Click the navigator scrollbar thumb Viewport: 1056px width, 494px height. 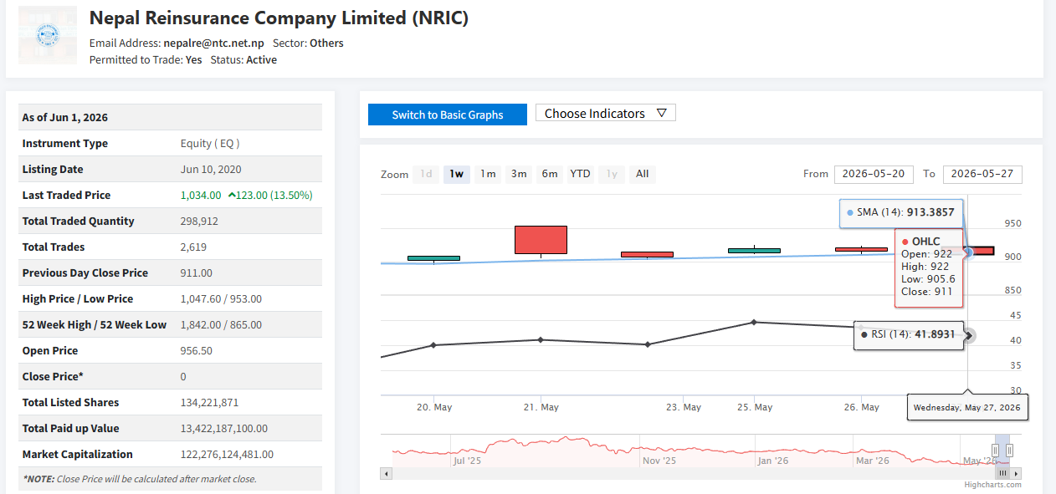click(1002, 474)
